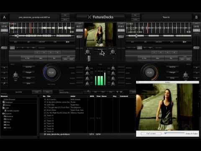The image size is (201, 151).
Task: Click the FutureDecks logo icon
Action: [x=89, y=17]
